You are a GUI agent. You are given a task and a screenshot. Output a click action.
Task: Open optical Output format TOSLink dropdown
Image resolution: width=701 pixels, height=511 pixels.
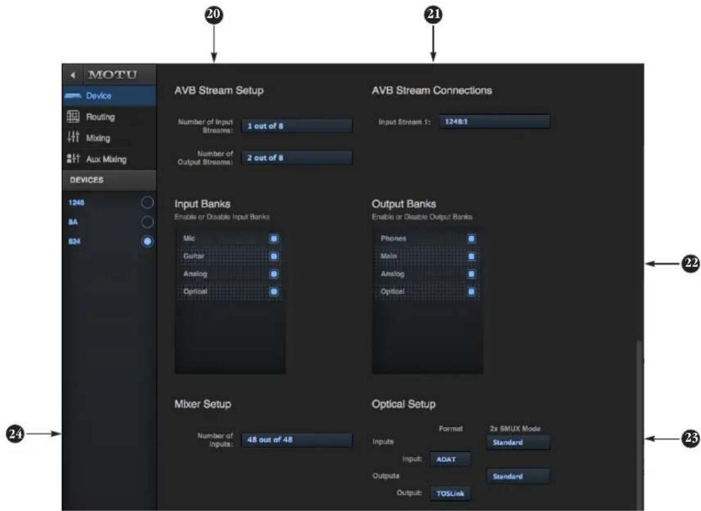450,494
